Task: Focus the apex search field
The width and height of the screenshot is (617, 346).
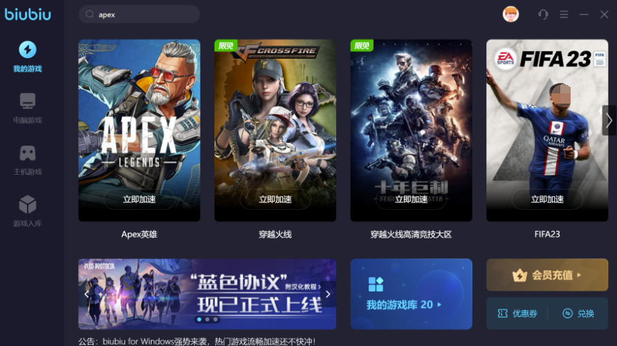Action: 139,15
